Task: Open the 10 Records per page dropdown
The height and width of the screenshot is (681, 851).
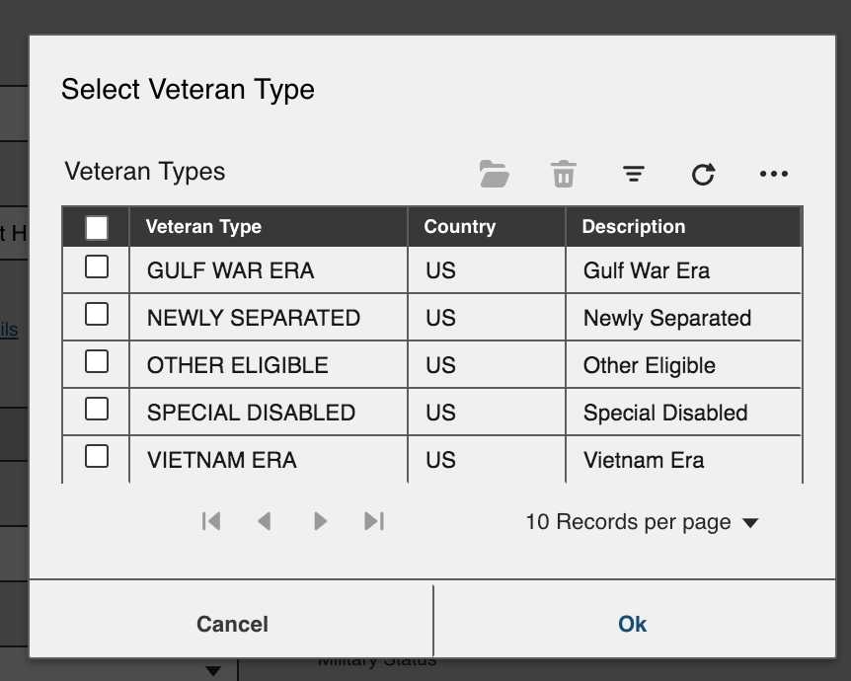Action: [x=642, y=522]
